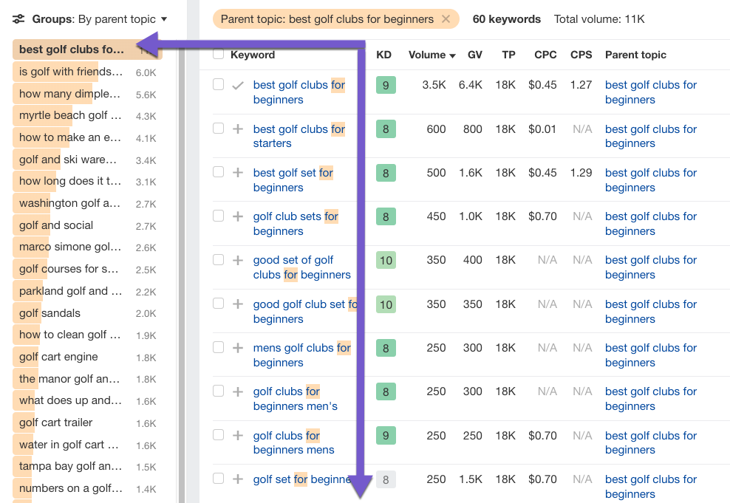Select the 'how long does it t…' group
730x503 pixels.
pyautogui.click(x=87, y=181)
